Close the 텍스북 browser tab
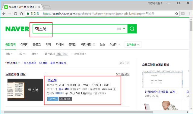193x114 pixels. pyautogui.click(x=39, y=7)
